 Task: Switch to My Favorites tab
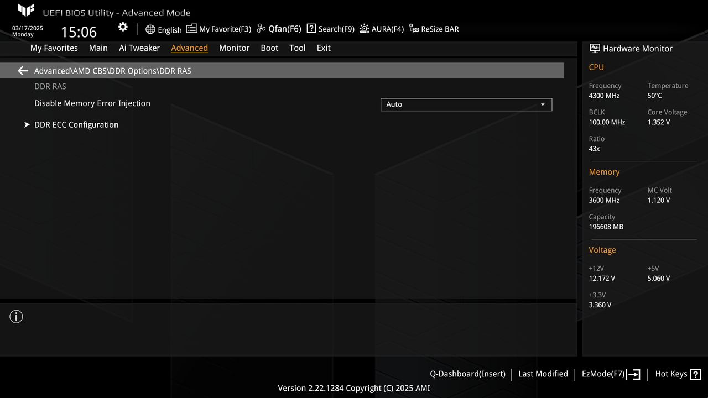[x=54, y=48]
